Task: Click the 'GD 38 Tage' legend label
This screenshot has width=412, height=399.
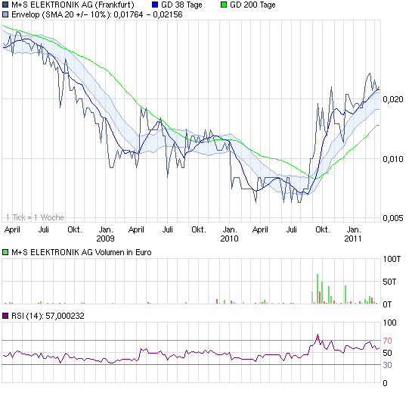Action: tap(182, 5)
